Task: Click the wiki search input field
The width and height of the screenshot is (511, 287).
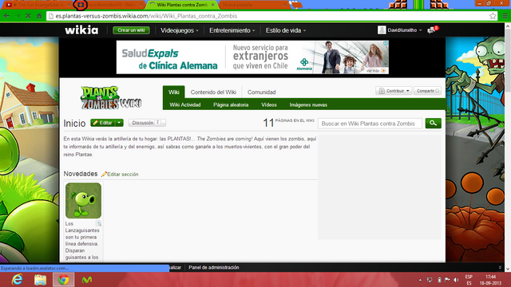Action: pos(370,124)
